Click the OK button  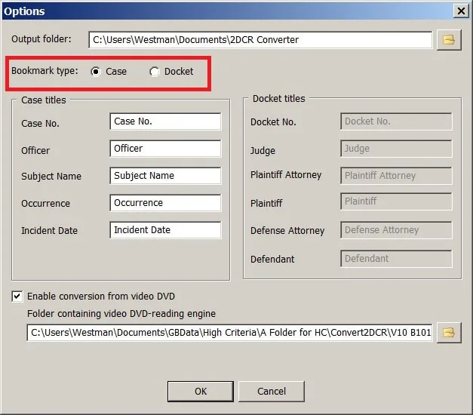(201, 392)
